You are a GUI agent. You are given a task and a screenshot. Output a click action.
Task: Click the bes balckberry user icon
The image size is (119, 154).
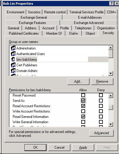tap(13, 59)
